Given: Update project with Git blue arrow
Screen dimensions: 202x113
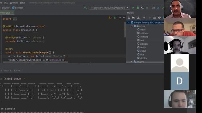Looking at the screenshot, I should (158, 8).
